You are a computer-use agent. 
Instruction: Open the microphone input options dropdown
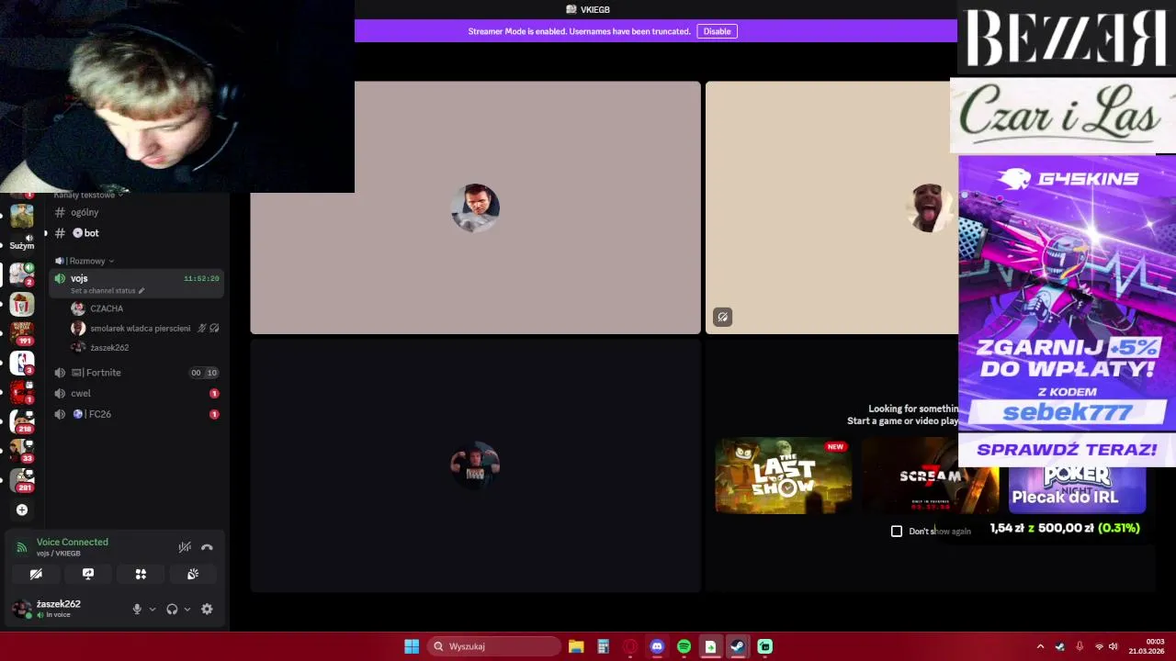[153, 609]
